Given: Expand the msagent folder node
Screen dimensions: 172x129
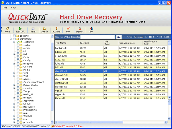Looking at the screenshot, I should click(x=14, y=64).
